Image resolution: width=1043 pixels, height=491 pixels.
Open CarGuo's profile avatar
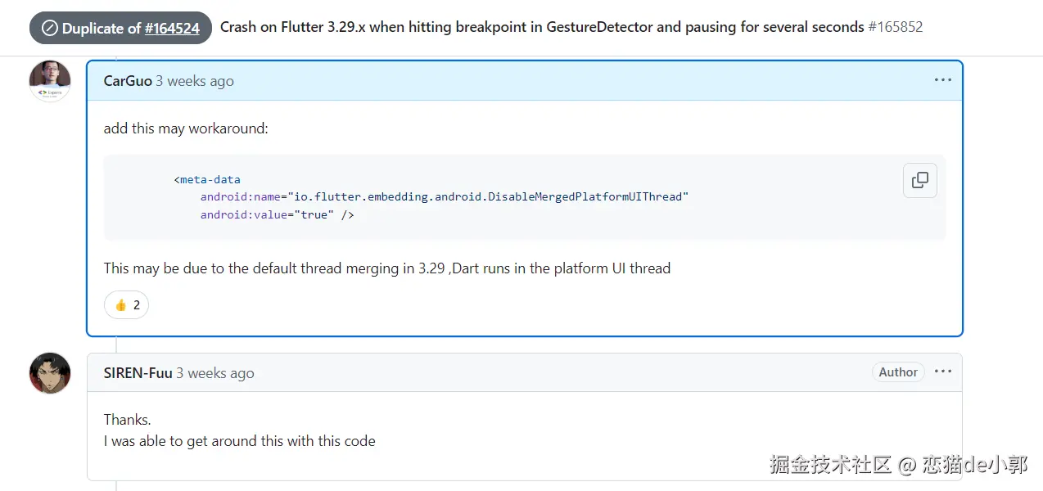(x=50, y=81)
